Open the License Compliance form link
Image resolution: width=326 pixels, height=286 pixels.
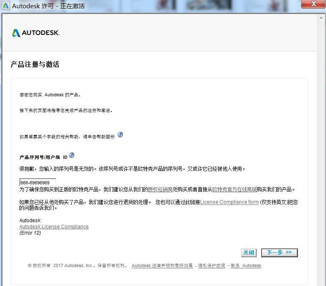229,202
